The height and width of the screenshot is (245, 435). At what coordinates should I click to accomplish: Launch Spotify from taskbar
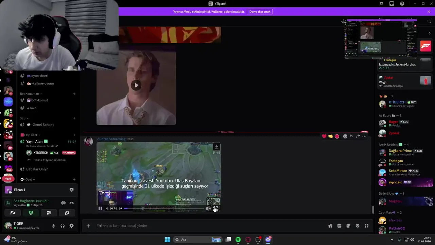pyautogui.click(x=238, y=240)
